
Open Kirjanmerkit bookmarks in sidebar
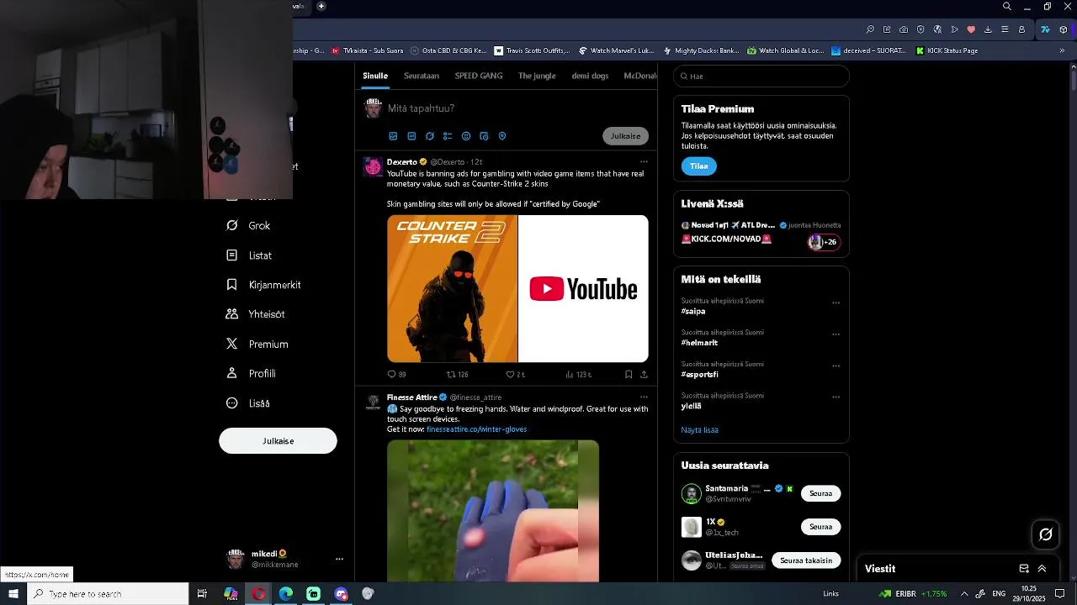coord(263,285)
